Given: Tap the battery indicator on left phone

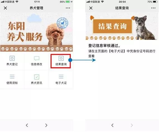Looking at the screenshot, I should pos(68,2).
